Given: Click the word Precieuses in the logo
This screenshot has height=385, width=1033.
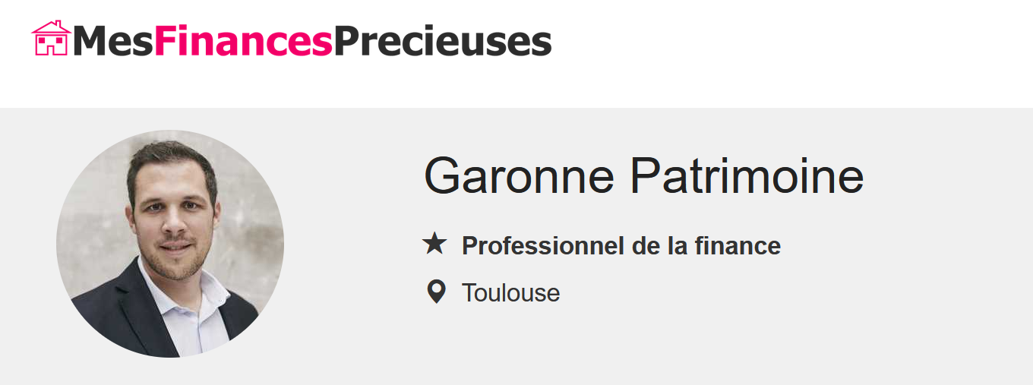Looking at the screenshot, I should coord(442,41).
